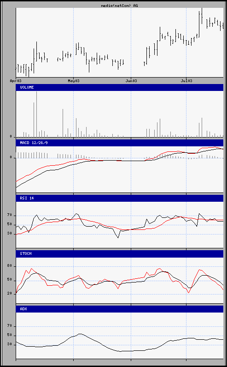Select the Jun03 date axis label
The image size is (227, 367).
[x=131, y=81]
